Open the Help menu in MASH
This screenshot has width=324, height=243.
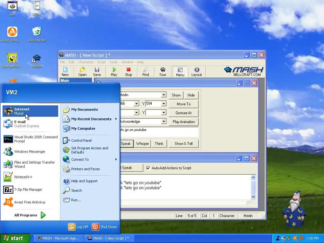click(140, 62)
